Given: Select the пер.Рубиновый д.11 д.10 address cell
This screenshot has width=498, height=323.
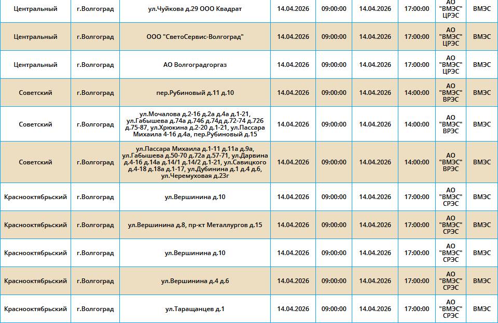Looking at the screenshot, I should tap(195, 93).
